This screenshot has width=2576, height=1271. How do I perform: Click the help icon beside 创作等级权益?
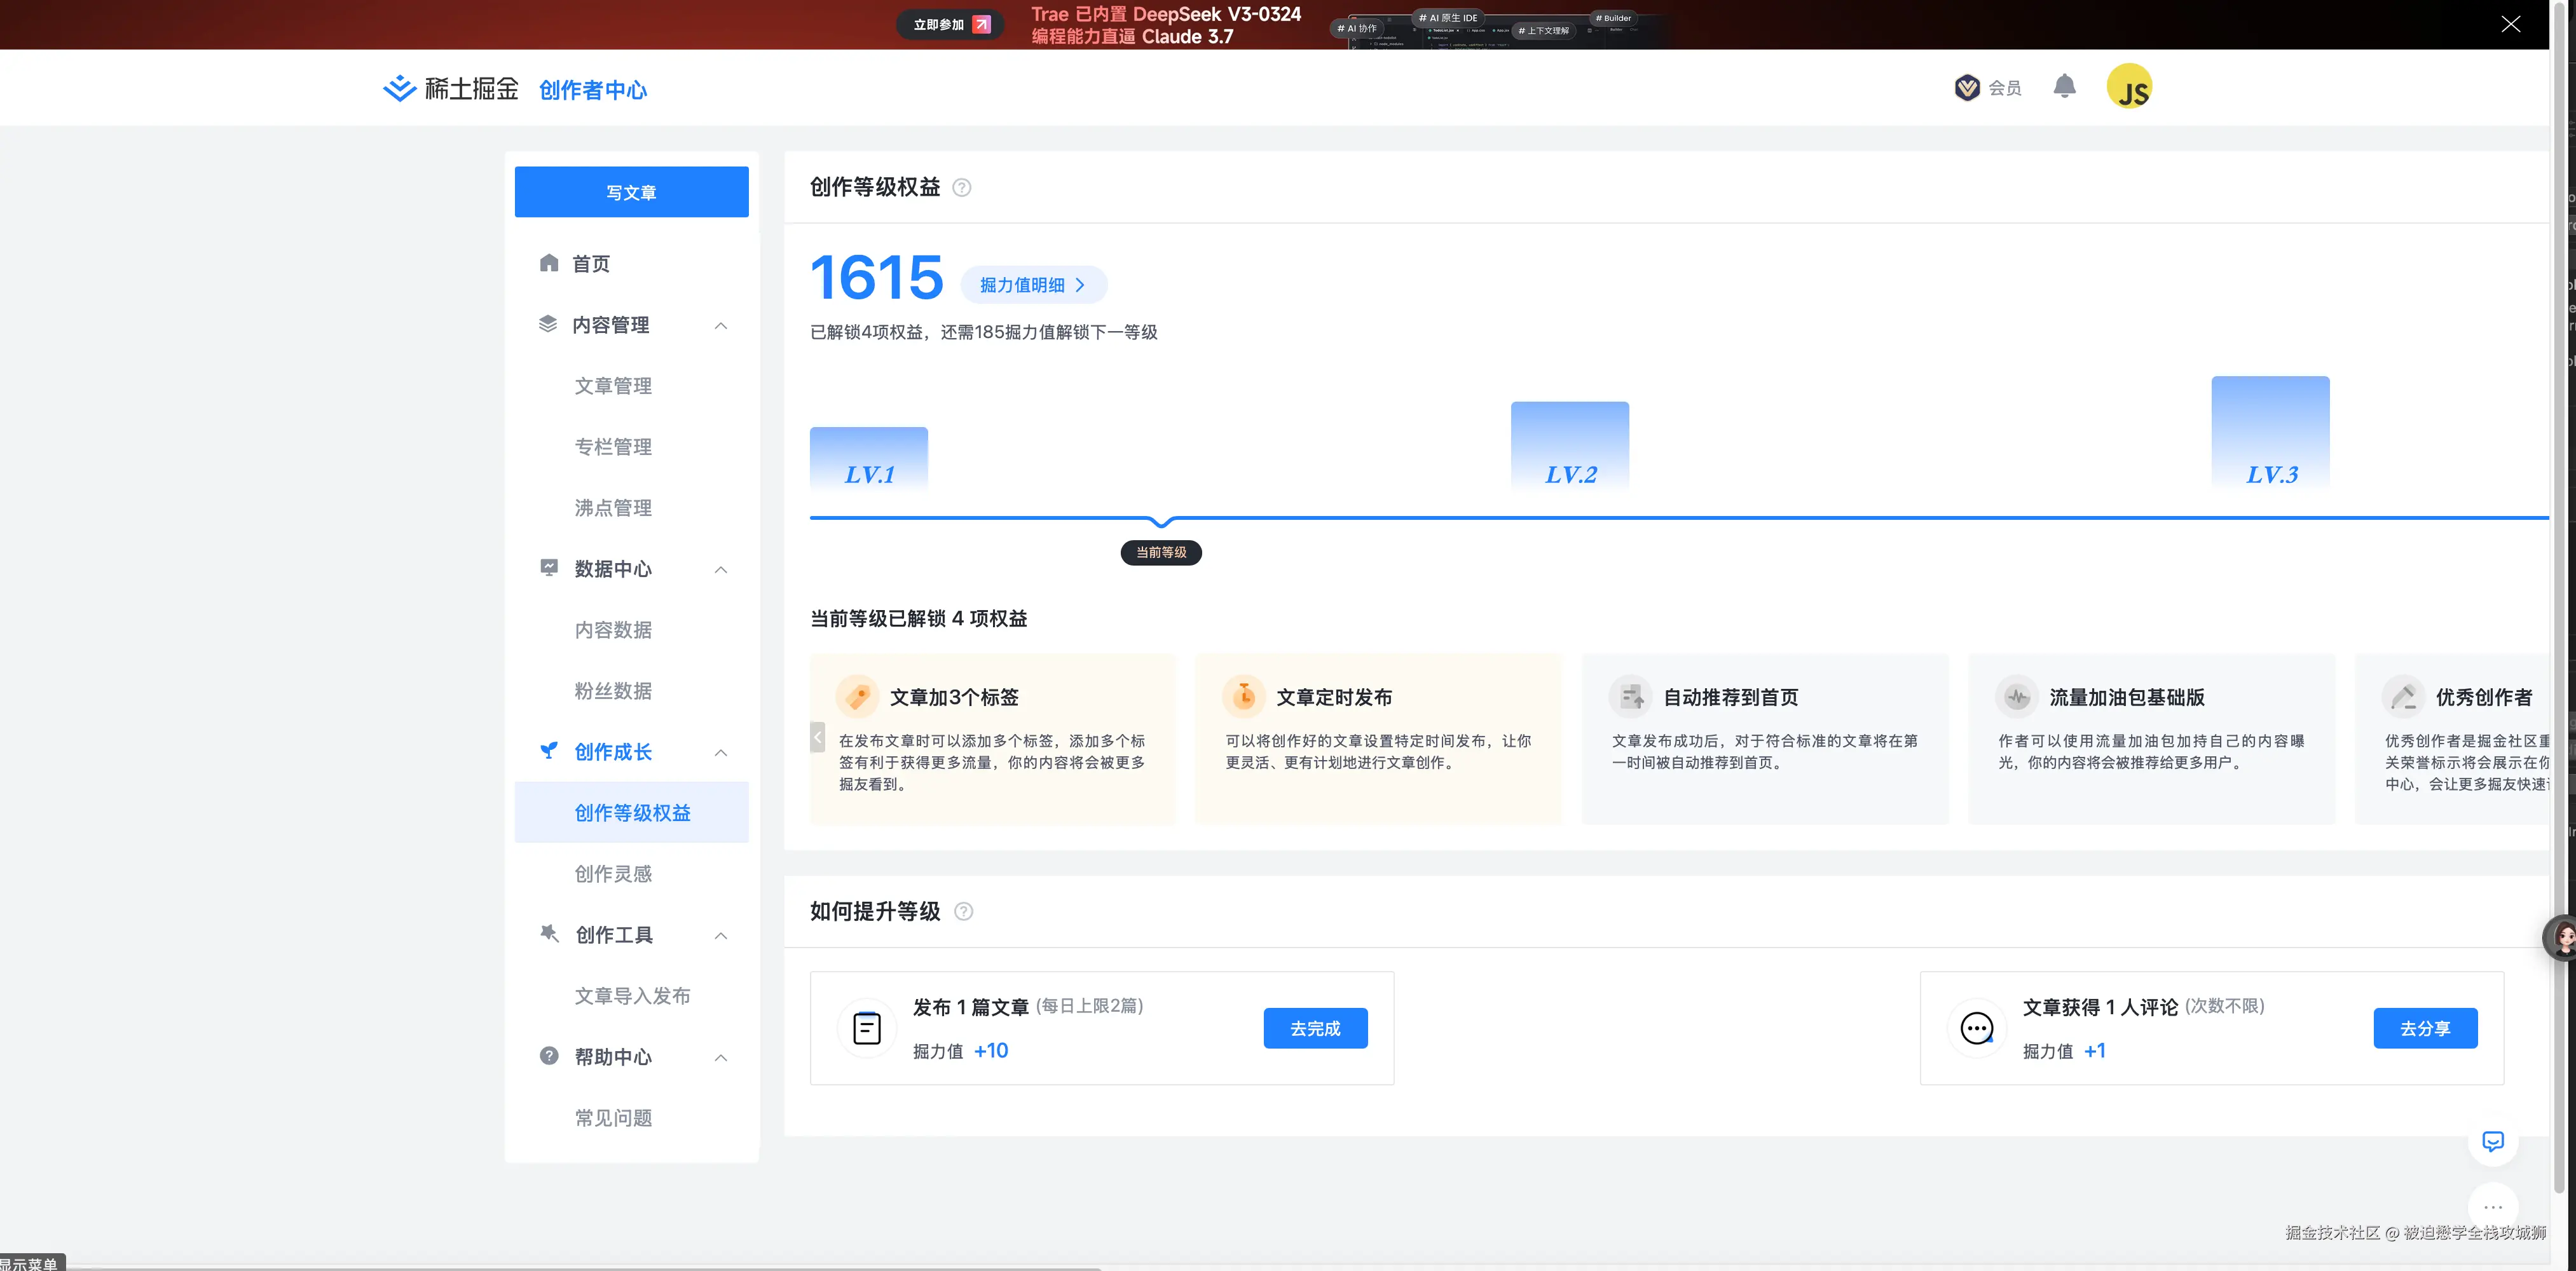pyautogui.click(x=961, y=187)
